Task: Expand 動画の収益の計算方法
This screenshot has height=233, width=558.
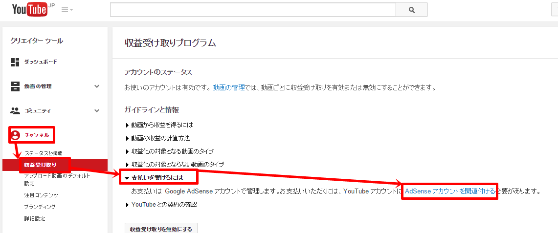Action: pyautogui.click(x=160, y=138)
